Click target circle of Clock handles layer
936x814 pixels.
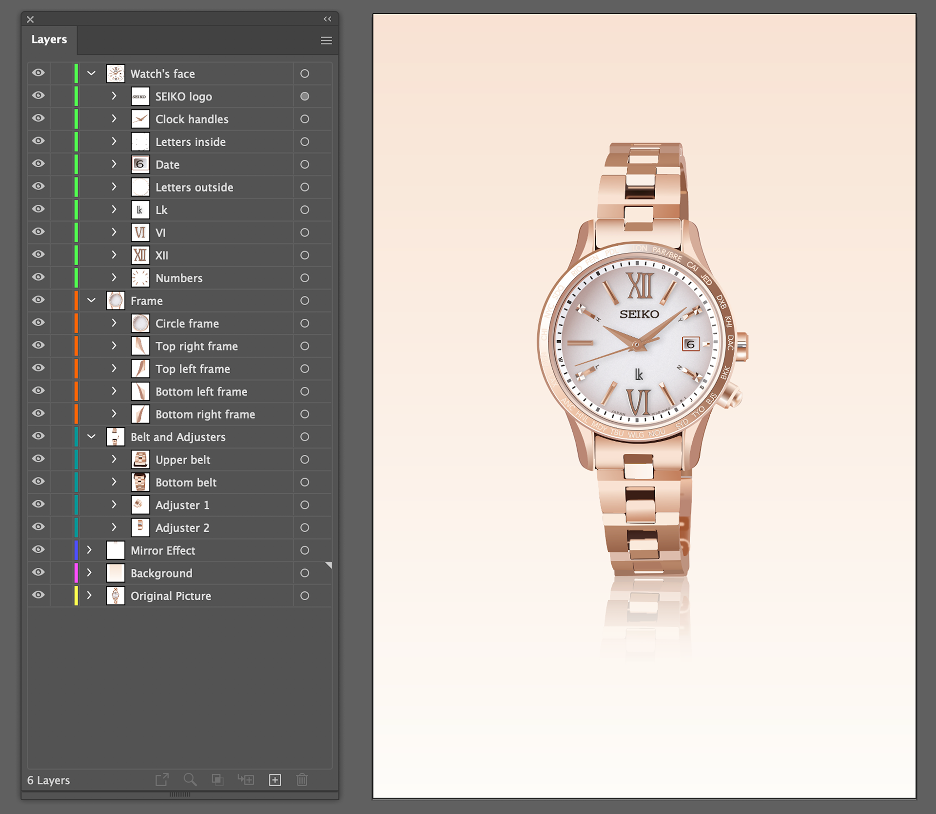(305, 119)
